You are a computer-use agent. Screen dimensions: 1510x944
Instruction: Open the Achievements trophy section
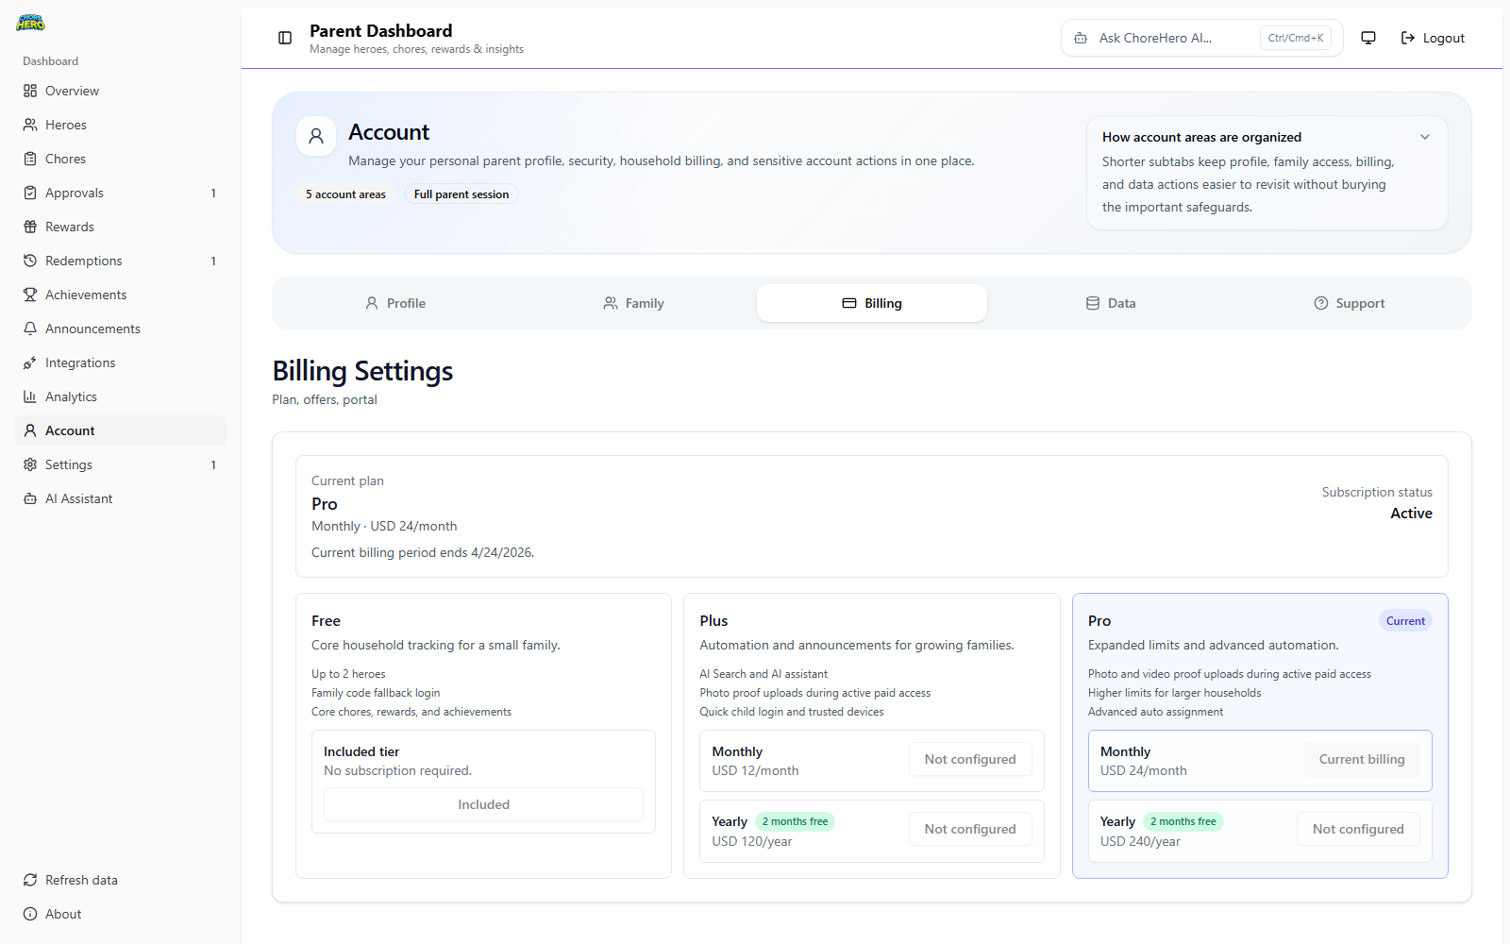pos(86,294)
